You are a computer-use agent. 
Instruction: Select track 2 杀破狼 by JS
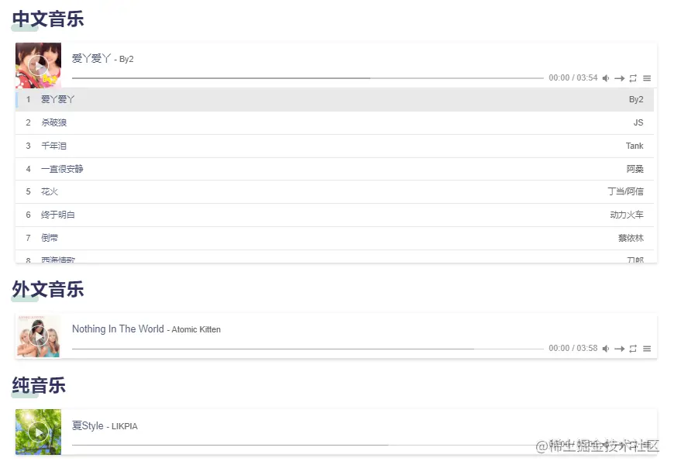335,123
